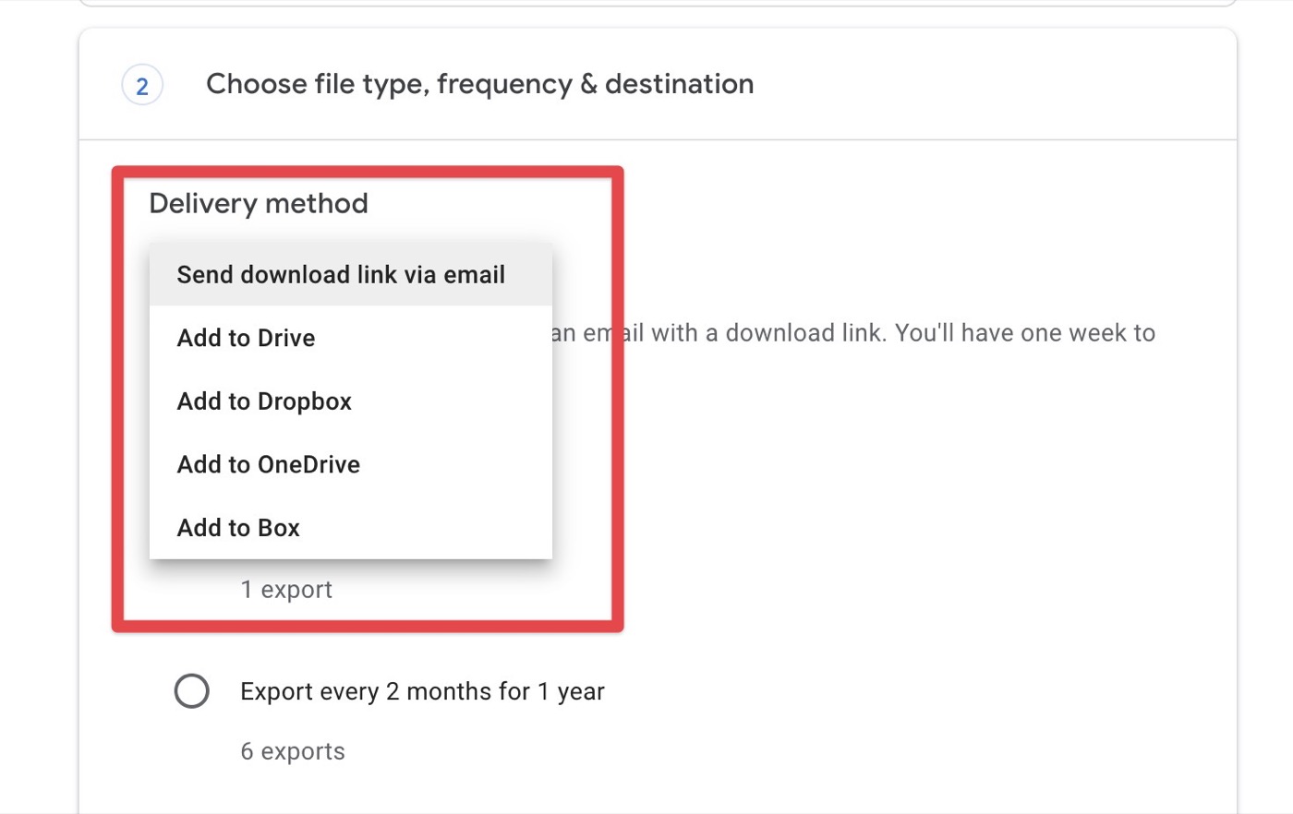Click the '6 exports' caption text
1293x814 pixels.
click(293, 751)
